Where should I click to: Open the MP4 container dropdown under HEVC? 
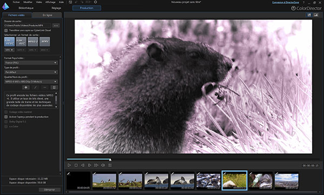pos(9,50)
